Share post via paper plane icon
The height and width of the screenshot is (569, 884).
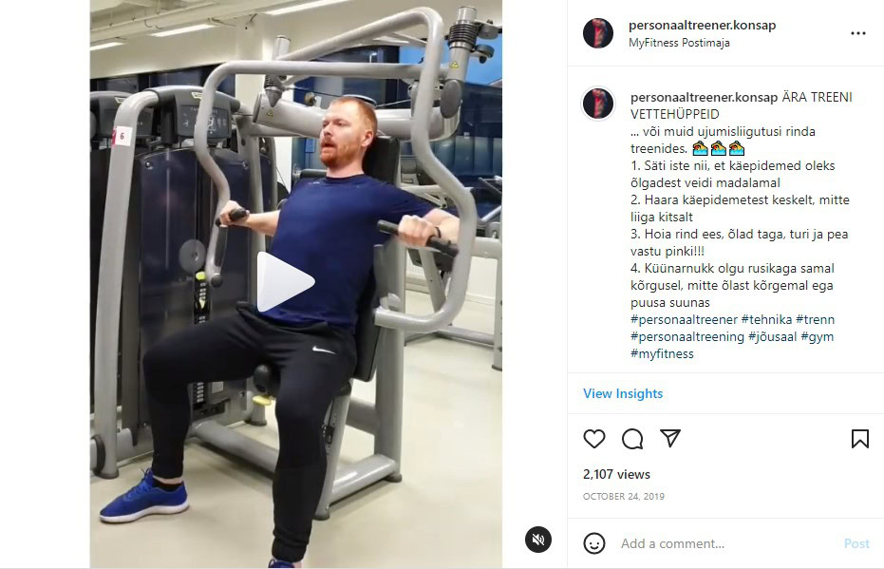(670, 438)
